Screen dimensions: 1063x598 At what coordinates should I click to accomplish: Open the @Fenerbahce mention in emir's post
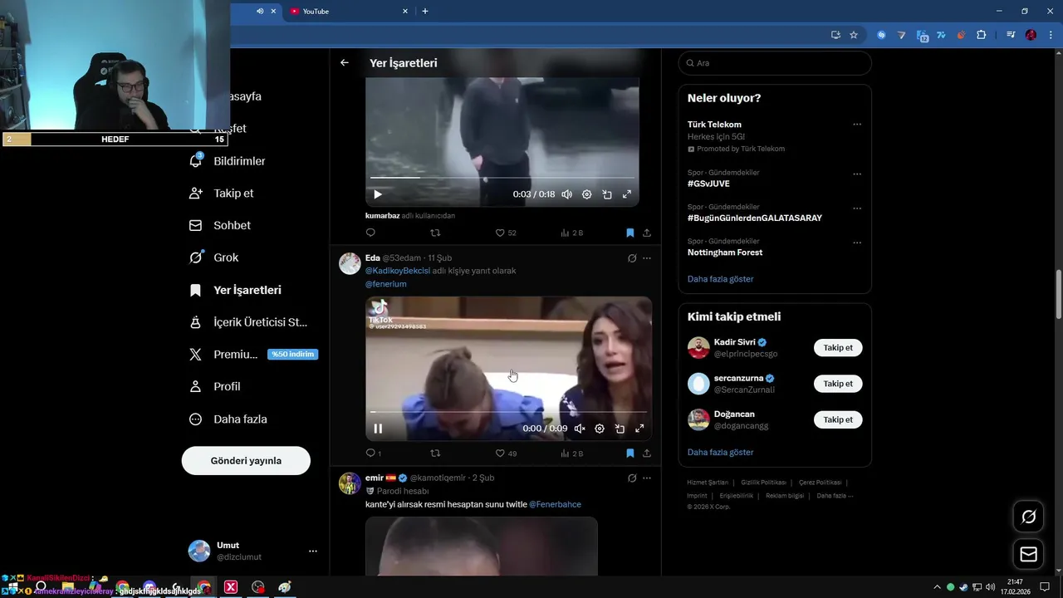(x=555, y=504)
